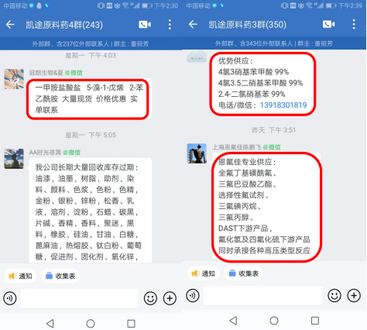Open more options menu in 凯途原料药3群
The height and width of the screenshot is (330, 367).
point(354,24)
